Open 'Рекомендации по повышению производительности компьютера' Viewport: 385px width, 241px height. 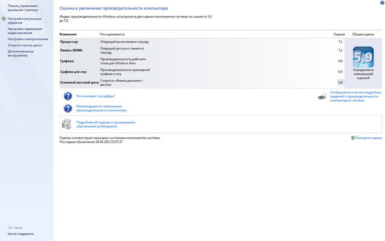point(101,108)
